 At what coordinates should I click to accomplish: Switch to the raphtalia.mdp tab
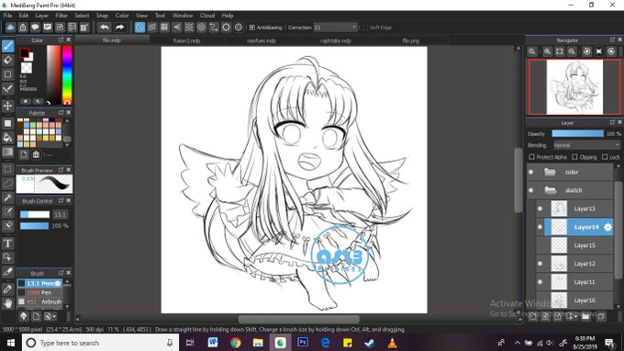[x=336, y=40]
